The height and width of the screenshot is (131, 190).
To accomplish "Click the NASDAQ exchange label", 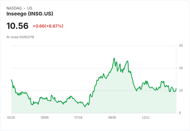I will coord(14,8).
